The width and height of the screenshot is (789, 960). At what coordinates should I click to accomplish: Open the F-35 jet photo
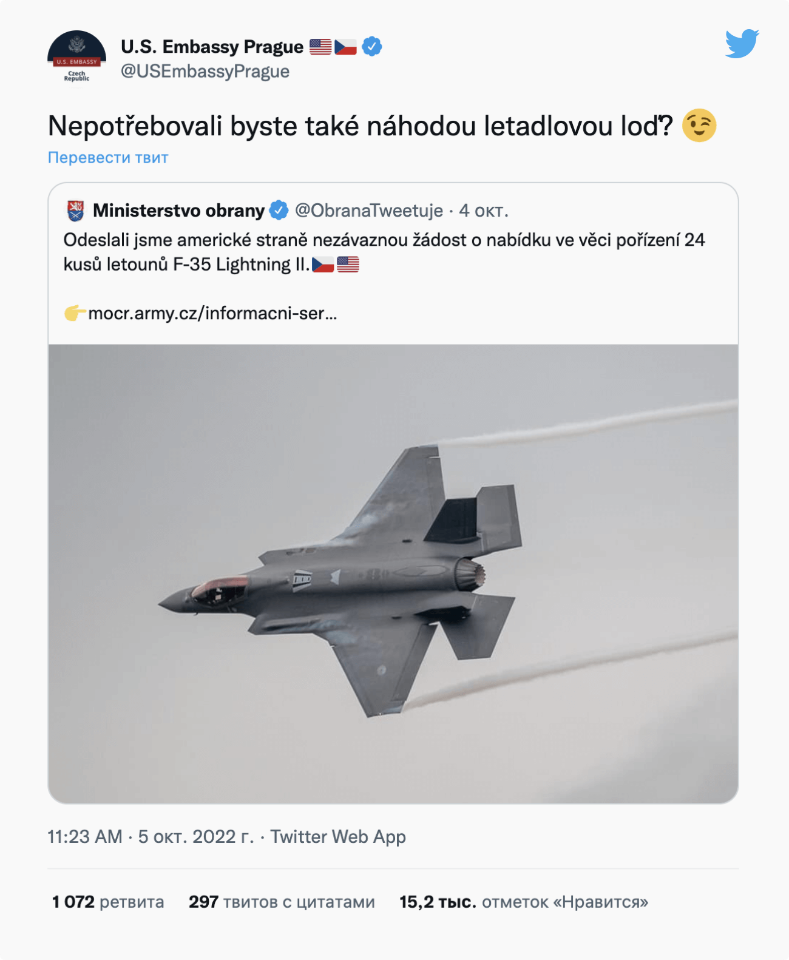pyautogui.click(x=393, y=573)
